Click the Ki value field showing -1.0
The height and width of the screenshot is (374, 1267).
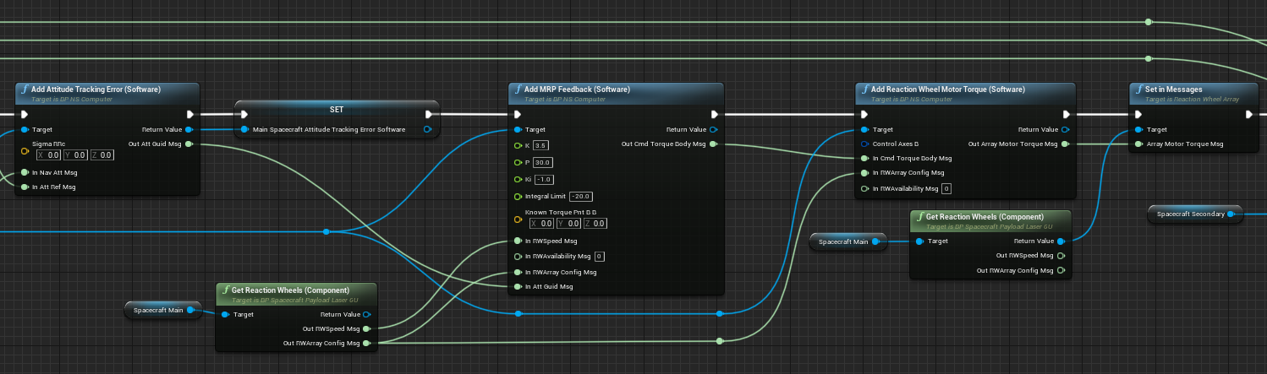click(545, 180)
